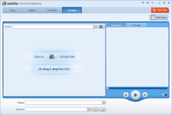Switch to the Ripper tab
This screenshot has width=172, height=115.
coord(32,10)
